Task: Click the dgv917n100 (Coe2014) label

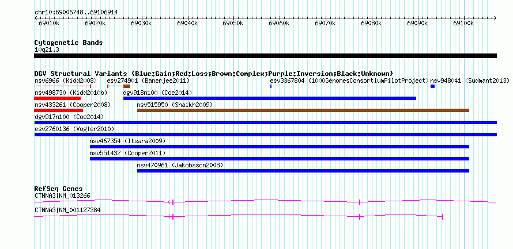Action: (x=69, y=117)
